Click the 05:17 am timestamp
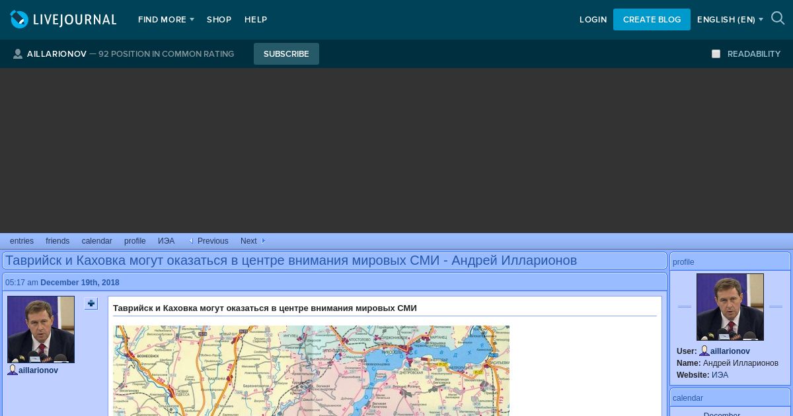Viewport: 793px width, 416px height. pos(22,283)
